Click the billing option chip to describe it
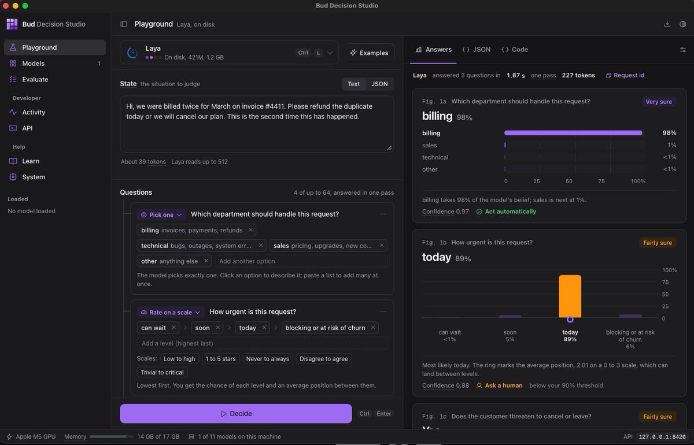Viewport: 694px width, 445px height. point(191,230)
